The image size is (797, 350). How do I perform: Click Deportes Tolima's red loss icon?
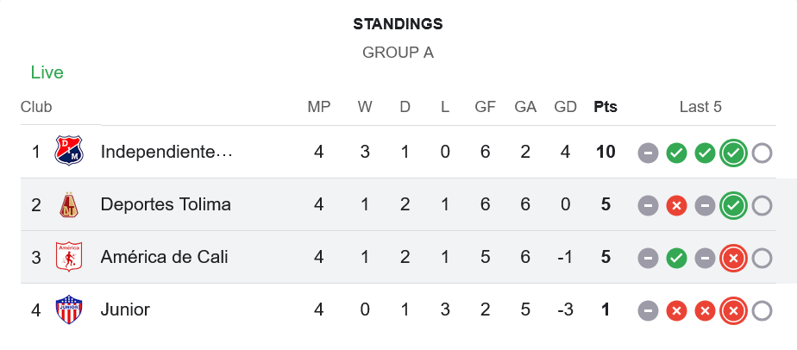676,205
